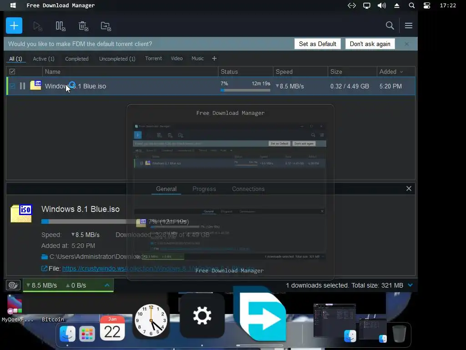Click the Added column sort arrow
Viewport: 466px width, 350px height.
401,72
